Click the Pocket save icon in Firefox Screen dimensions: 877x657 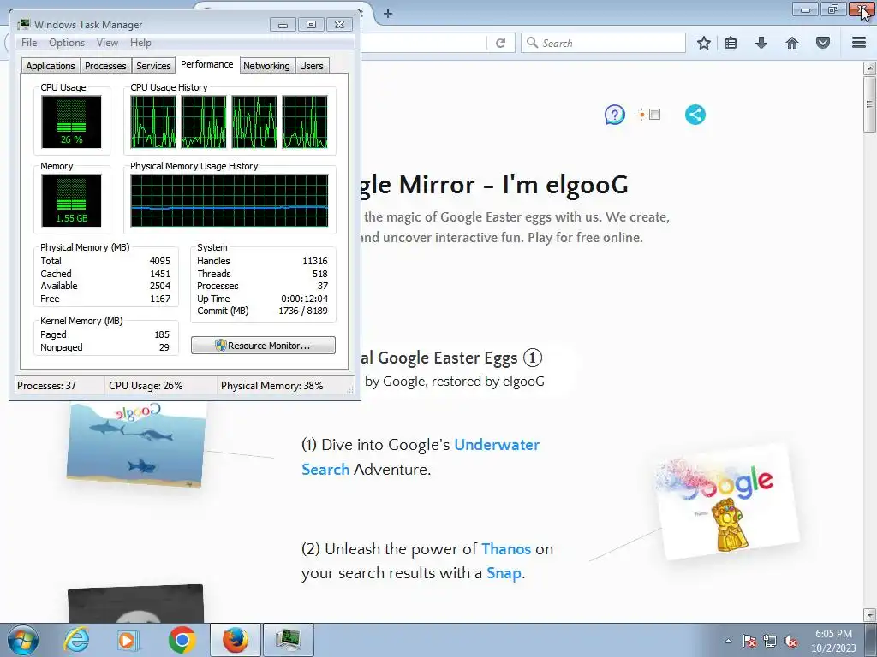point(823,43)
